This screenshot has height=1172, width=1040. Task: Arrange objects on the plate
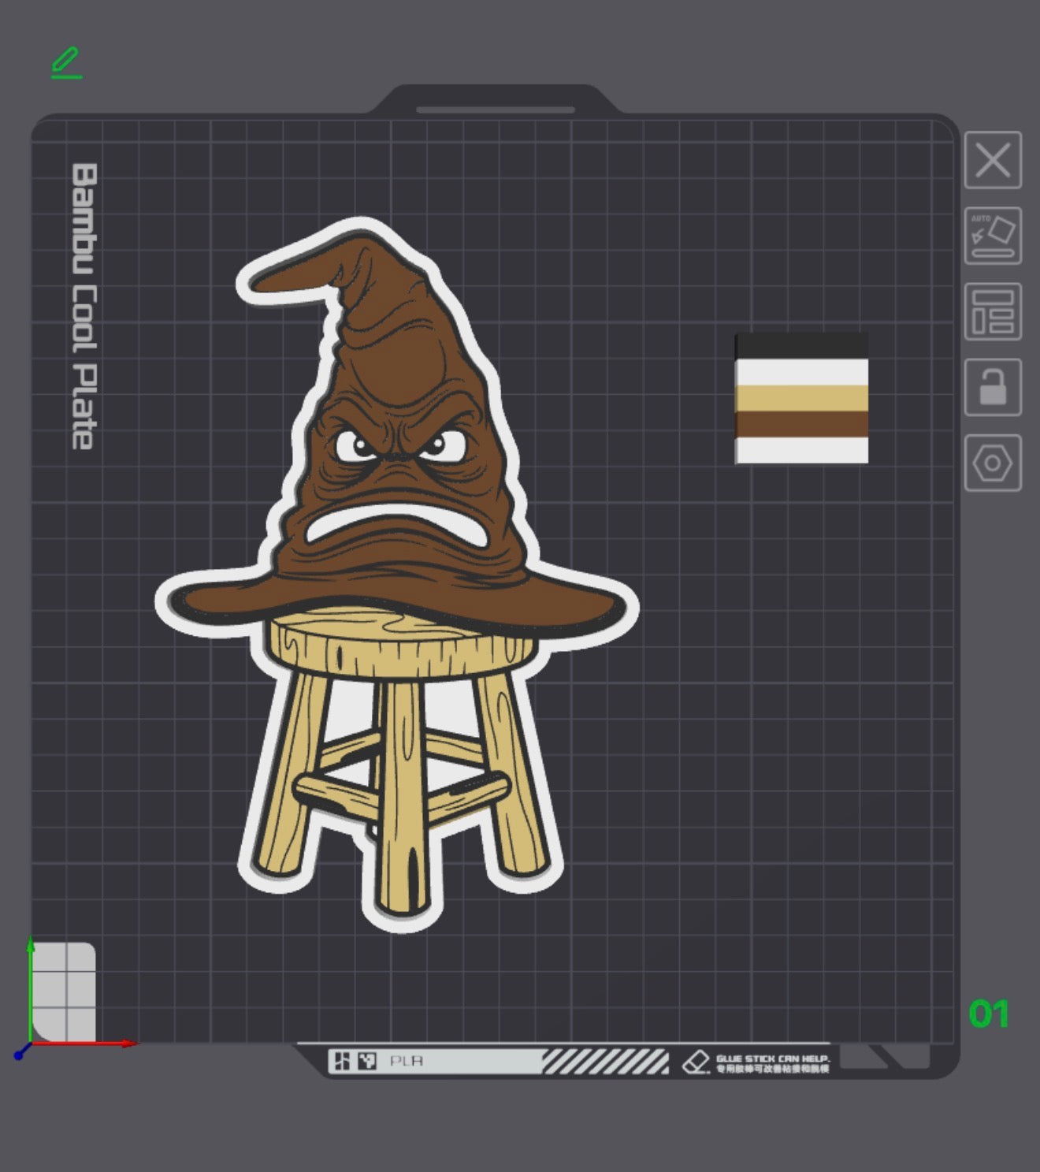coord(993,312)
